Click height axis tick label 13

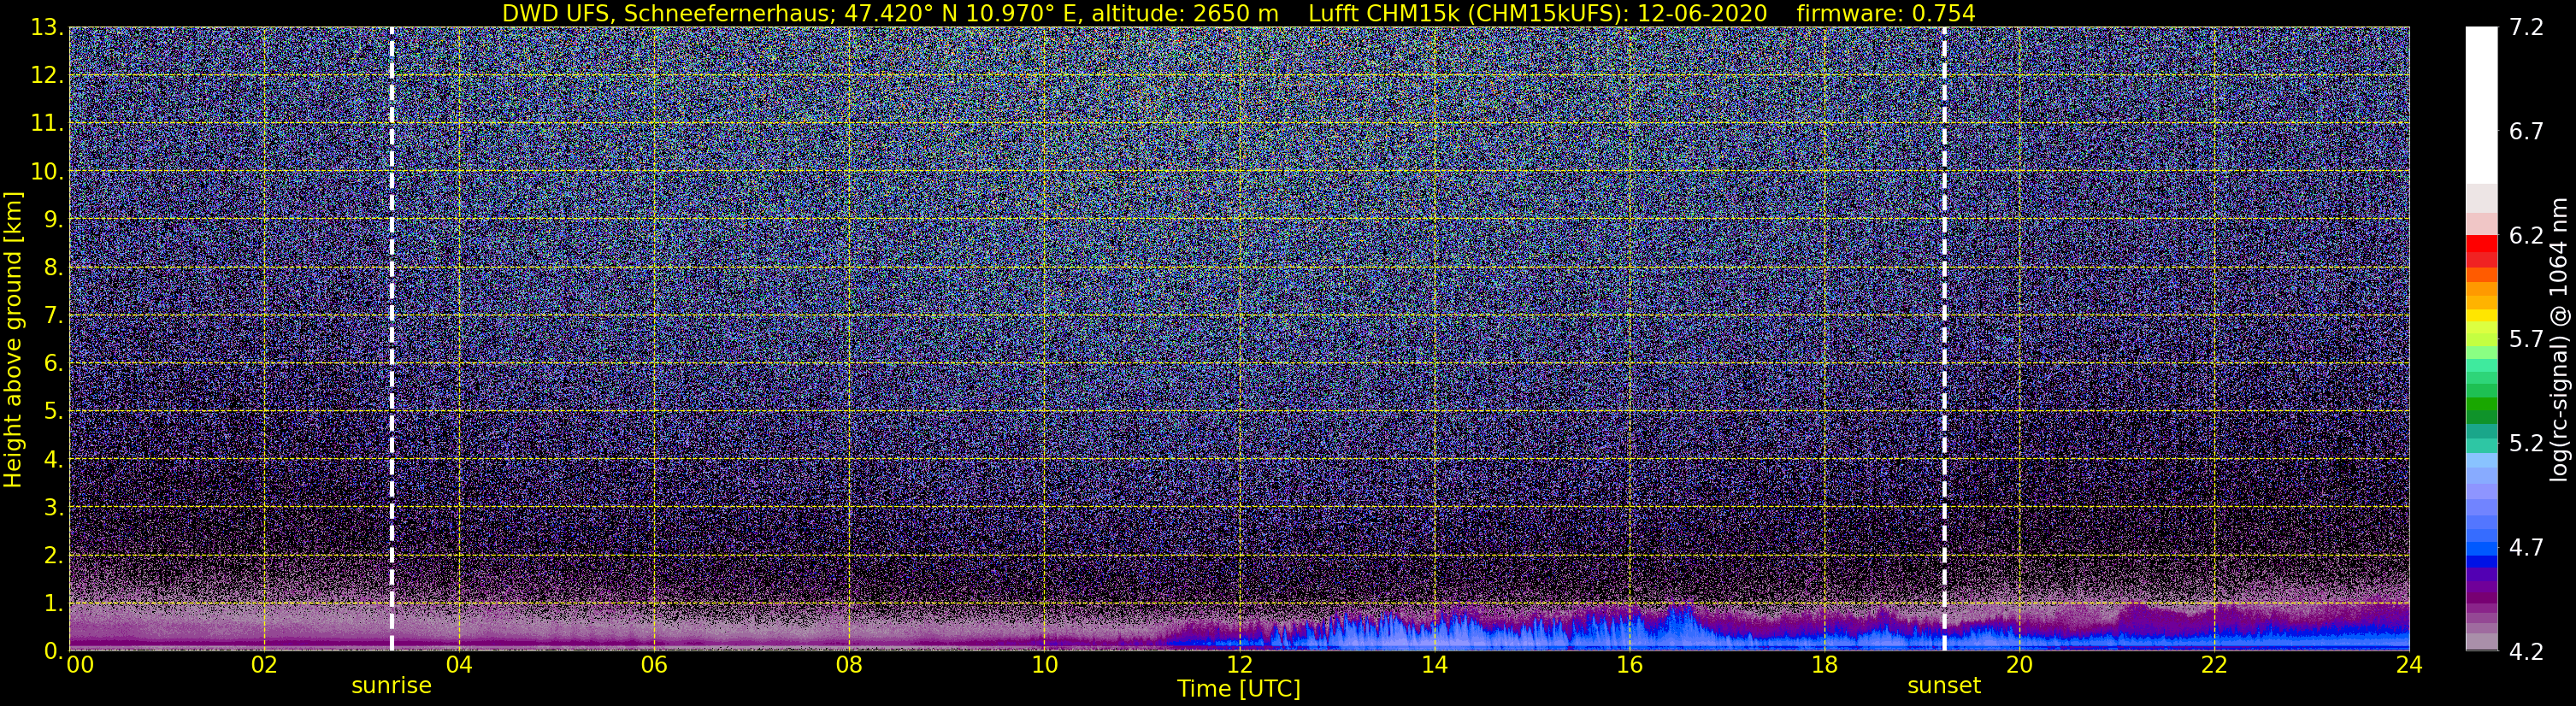tap(47, 28)
